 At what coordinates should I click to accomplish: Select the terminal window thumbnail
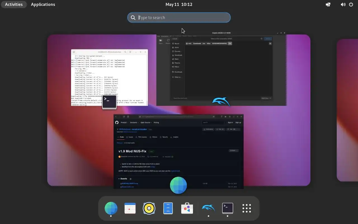109,78
